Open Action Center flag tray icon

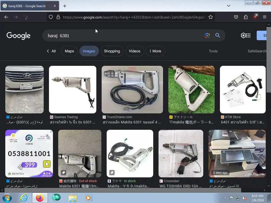click(x=231, y=198)
